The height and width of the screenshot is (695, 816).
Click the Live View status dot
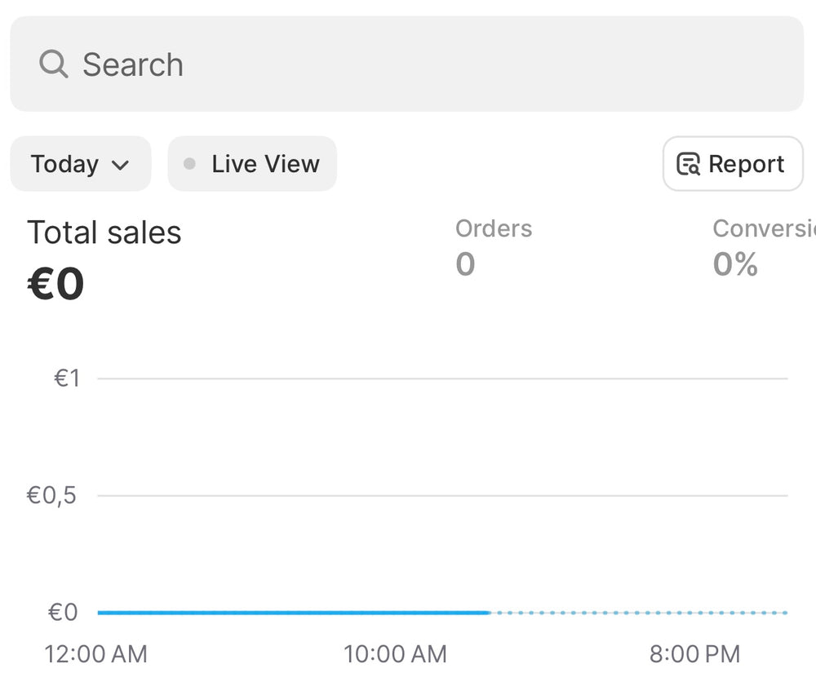189,164
